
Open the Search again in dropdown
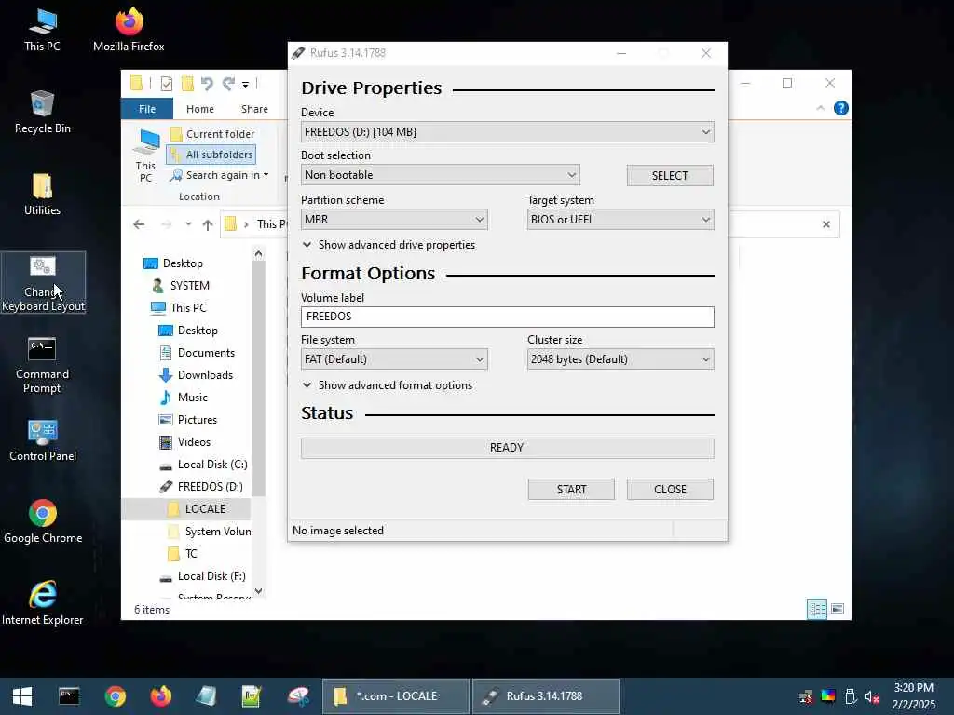(x=219, y=175)
